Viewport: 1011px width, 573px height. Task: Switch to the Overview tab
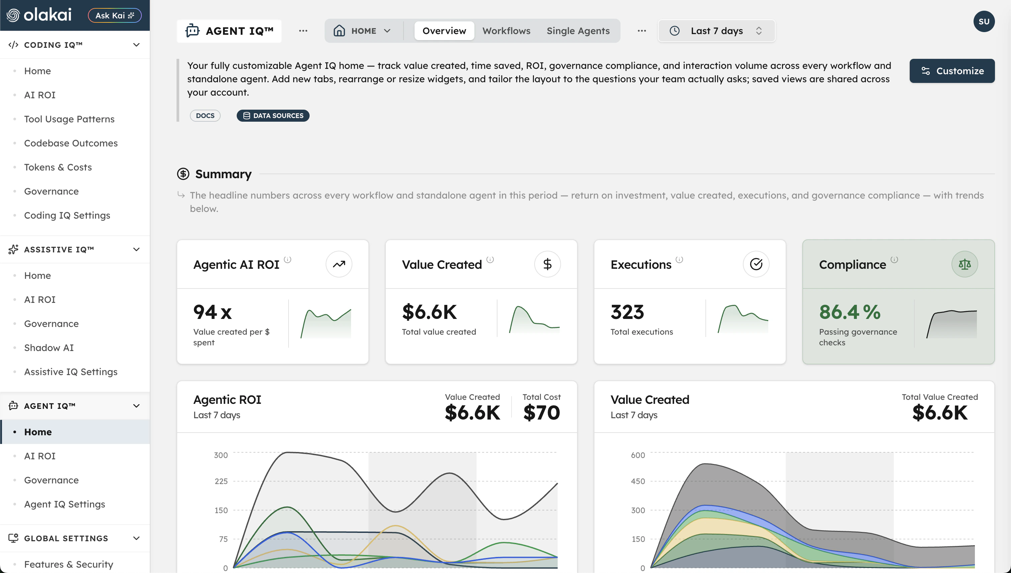[444, 31]
